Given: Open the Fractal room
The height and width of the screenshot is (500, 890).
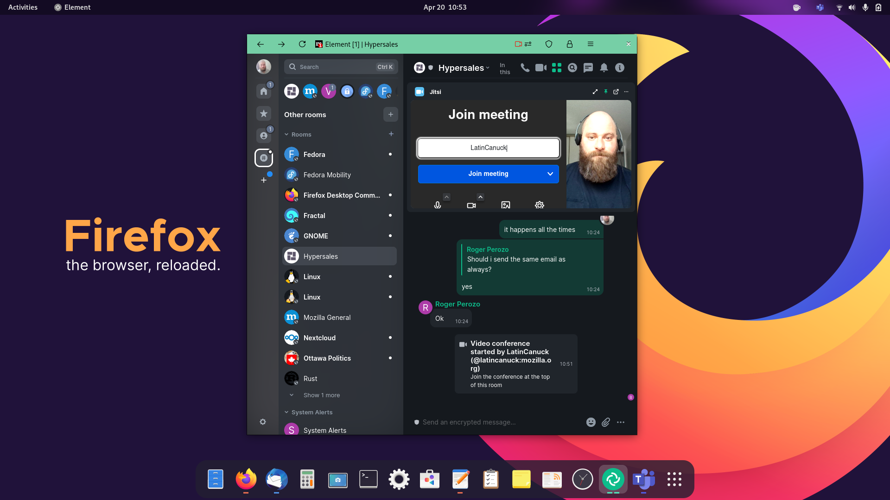Looking at the screenshot, I should point(339,216).
